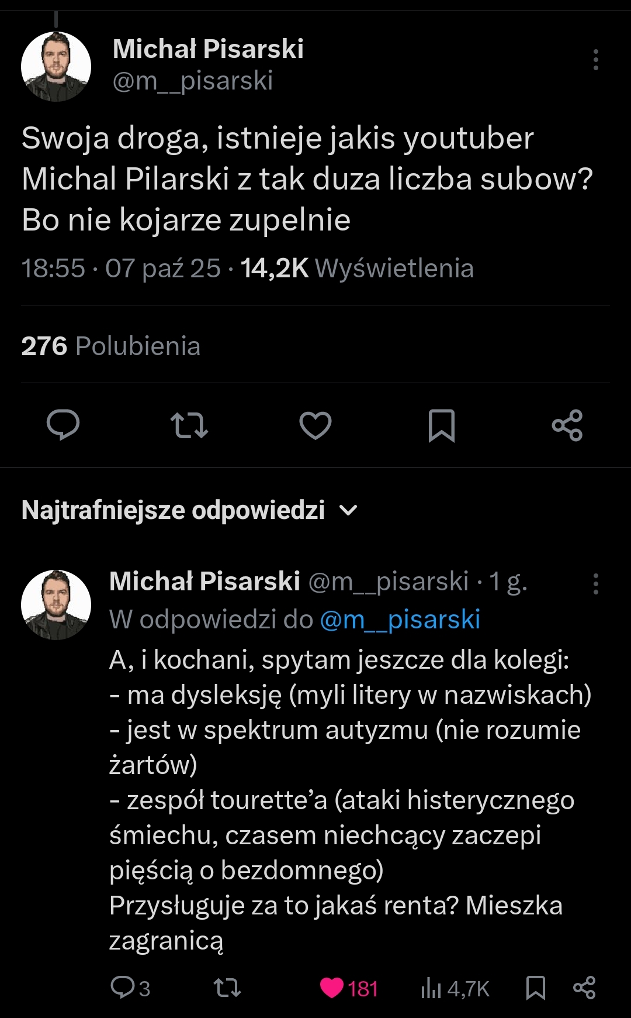The height and width of the screenshot is (1018, 631).
Task: Repost the main tweet
Action: coord(189,425)
